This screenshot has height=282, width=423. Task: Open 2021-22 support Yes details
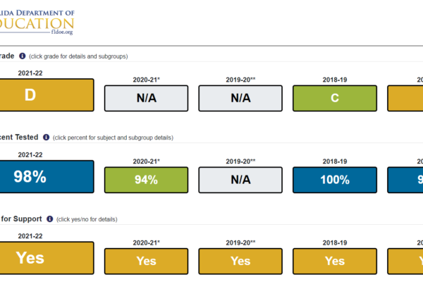click(x=47, y=258)
